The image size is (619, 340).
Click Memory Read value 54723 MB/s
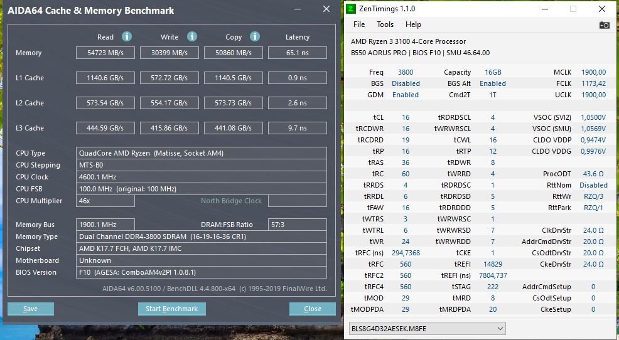105,53
